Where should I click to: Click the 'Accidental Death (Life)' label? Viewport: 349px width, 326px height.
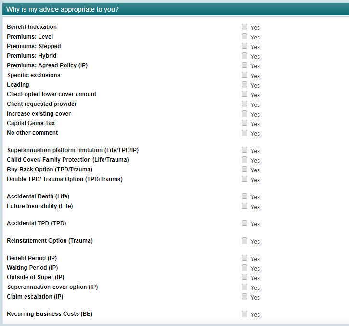[38, 196]
